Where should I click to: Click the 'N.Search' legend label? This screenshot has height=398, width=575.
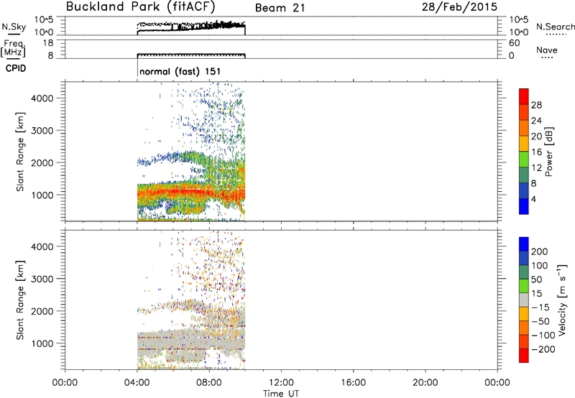[x=555, y=27]
